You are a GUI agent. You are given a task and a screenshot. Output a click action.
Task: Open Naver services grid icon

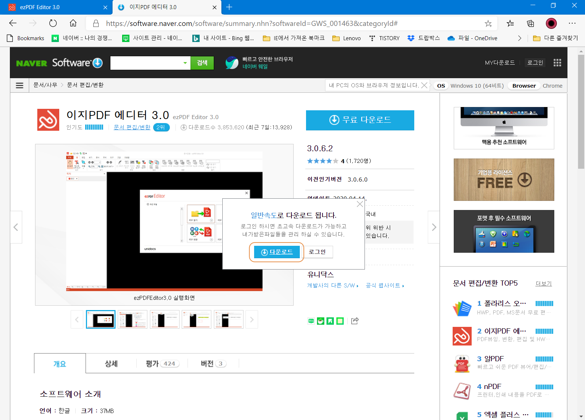point(557,63)
